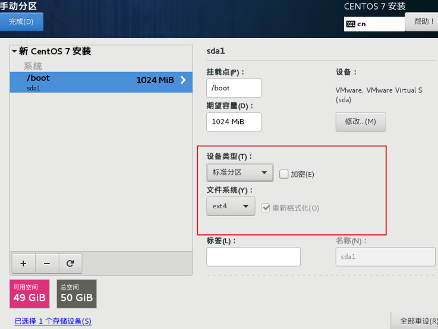438x329 pixels.
Task: Click the keyboard layout cn indicator
Action: (374, 24)
